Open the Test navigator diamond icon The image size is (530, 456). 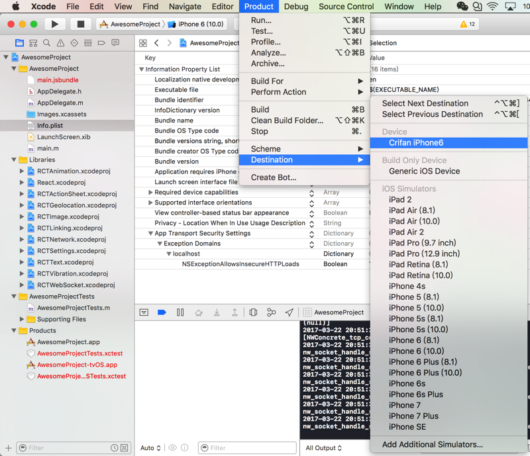click(x=74, y=43)
